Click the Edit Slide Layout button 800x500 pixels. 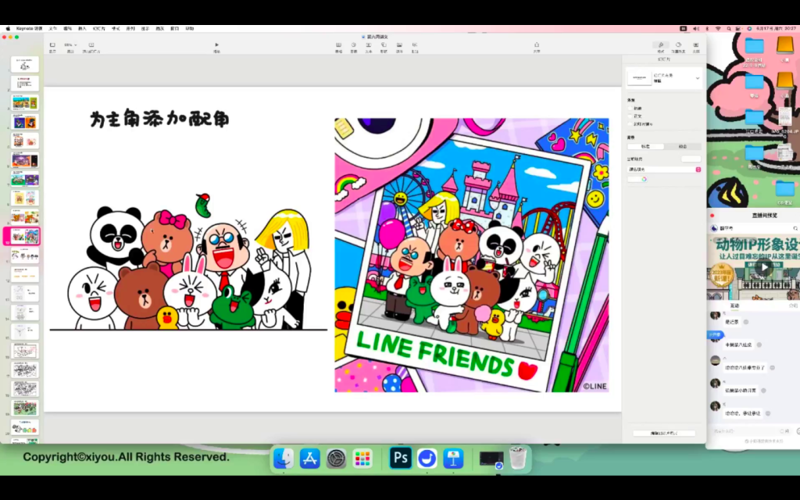click(x=663, y=433)
